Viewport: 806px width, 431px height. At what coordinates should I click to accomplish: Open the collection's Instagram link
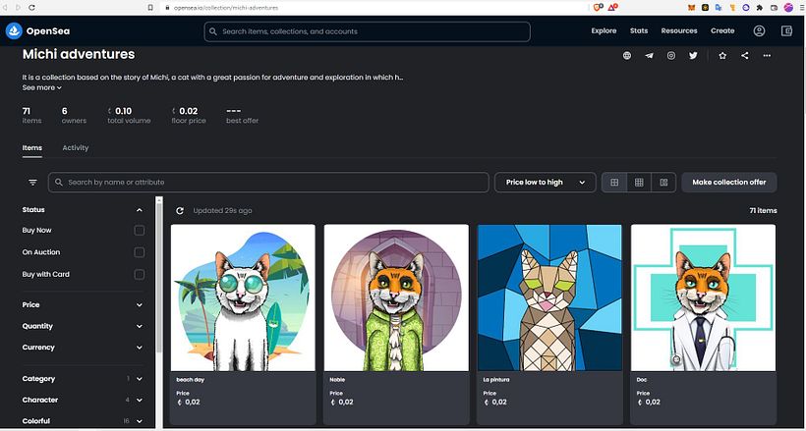[671, 56]
